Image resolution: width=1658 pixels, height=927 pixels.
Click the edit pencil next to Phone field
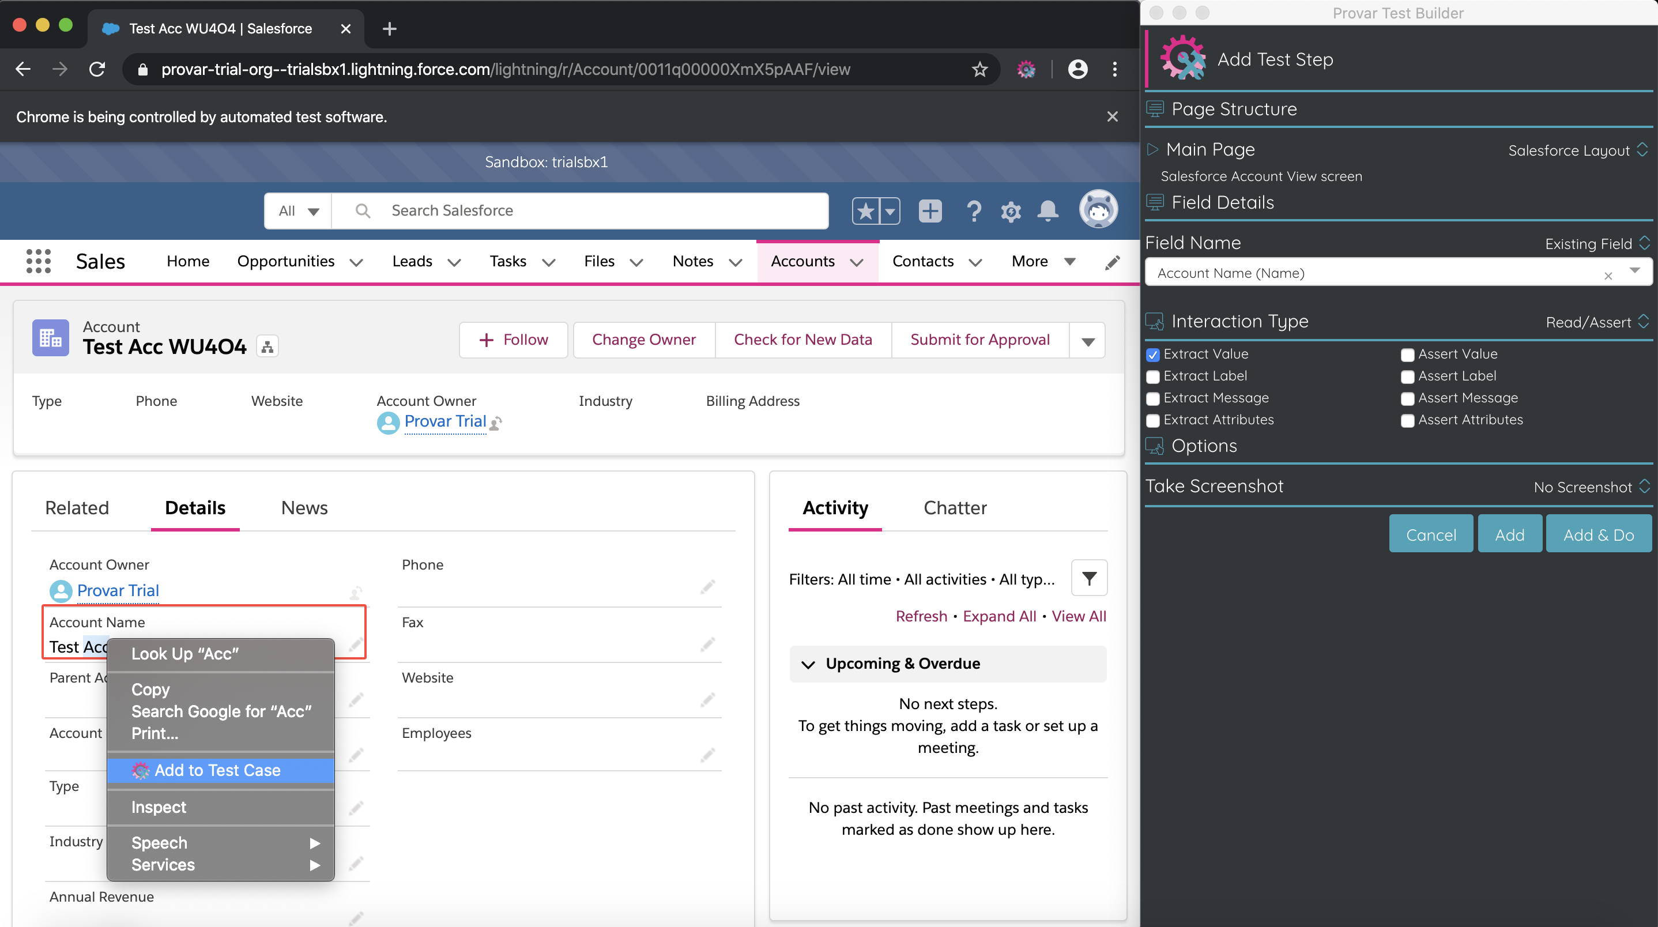click(x=707, y=586)
